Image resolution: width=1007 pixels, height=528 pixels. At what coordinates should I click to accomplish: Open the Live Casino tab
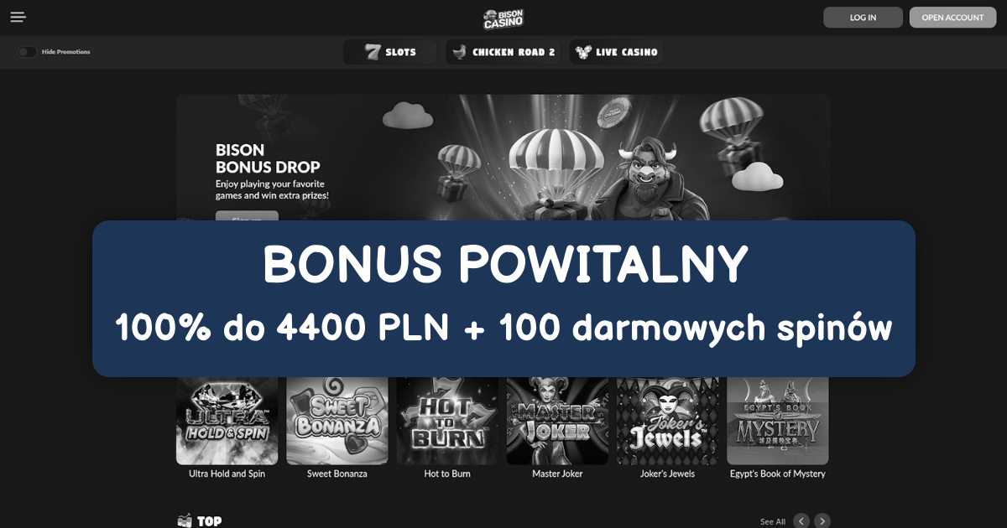616,52
